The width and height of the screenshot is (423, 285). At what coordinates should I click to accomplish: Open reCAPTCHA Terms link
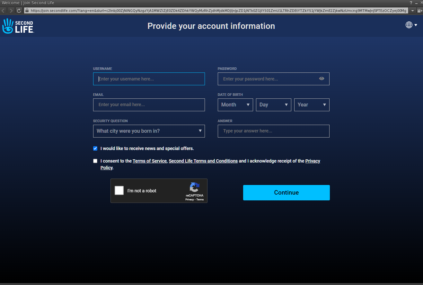pos(200,199)
